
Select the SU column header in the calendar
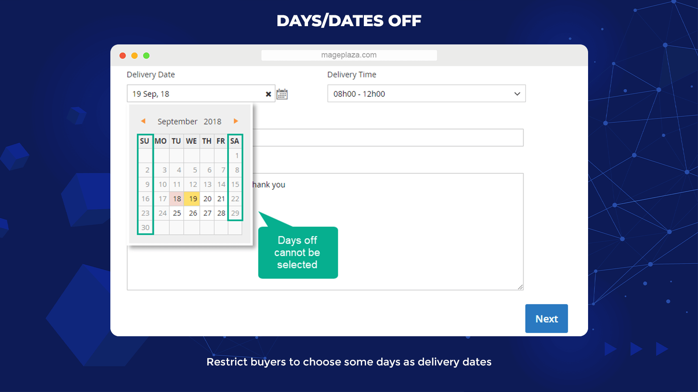(x=145, y=141)
